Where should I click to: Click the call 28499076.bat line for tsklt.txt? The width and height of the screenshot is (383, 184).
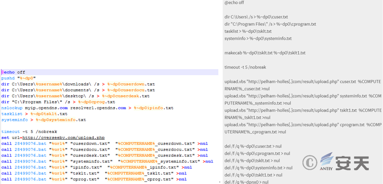pos(94,173)
